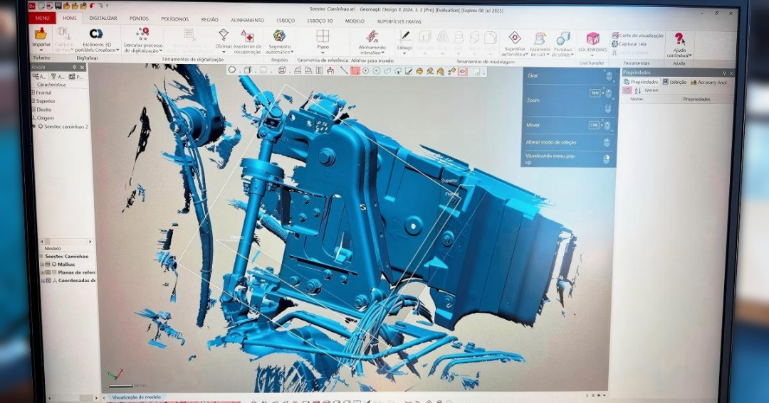The height and width of the screenshot is (403, 769).
Task: Select Seestec caminhao 2 in tree
Action: [x=66, y=127]
